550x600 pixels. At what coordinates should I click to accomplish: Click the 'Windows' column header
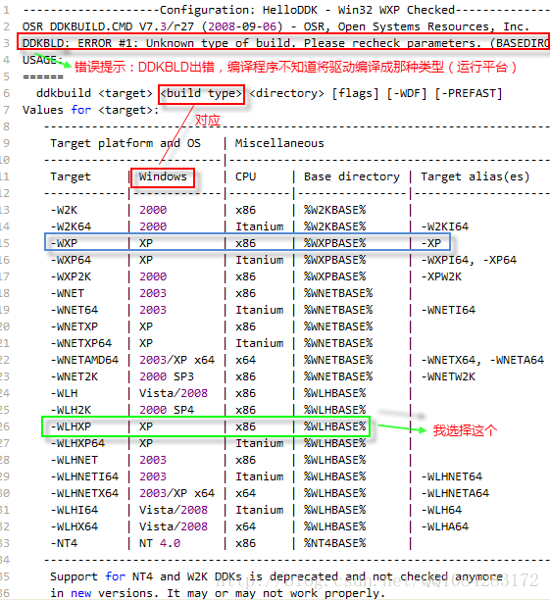163,176
